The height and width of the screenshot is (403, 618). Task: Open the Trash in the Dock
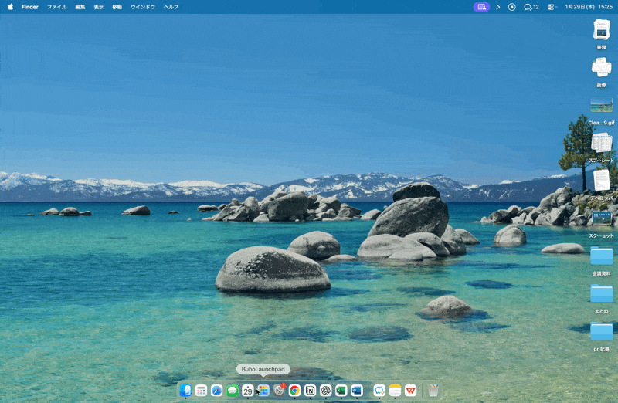[x=433, y=391]
